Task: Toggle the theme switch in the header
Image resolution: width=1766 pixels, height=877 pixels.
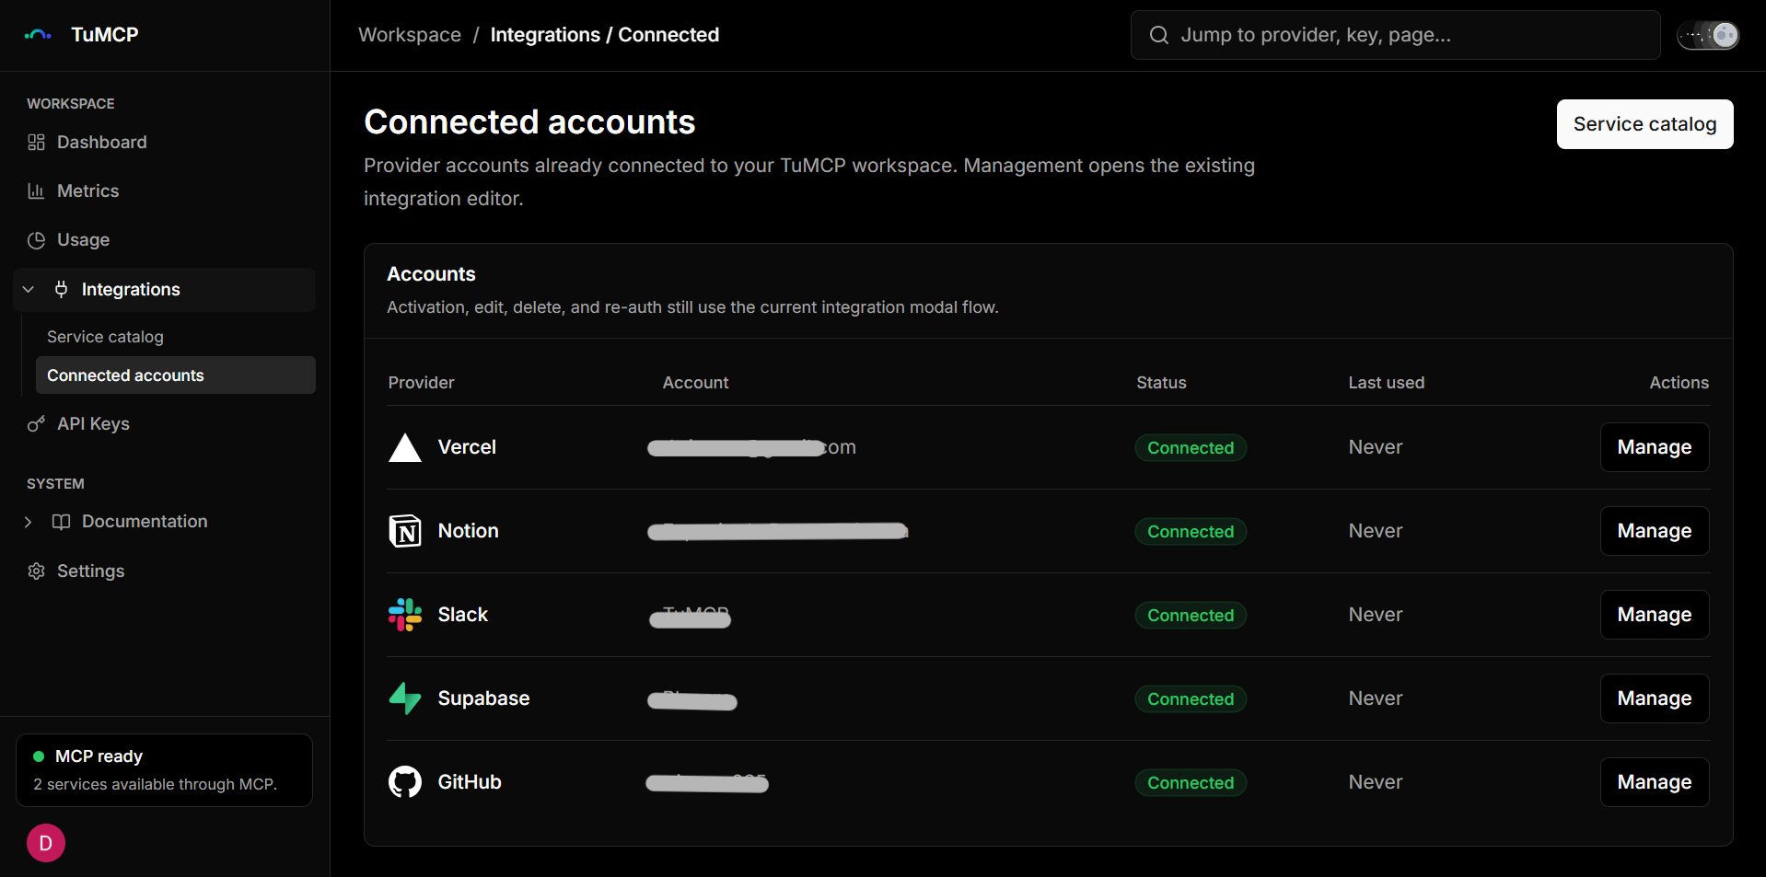Action: [x=1708, y=35]
